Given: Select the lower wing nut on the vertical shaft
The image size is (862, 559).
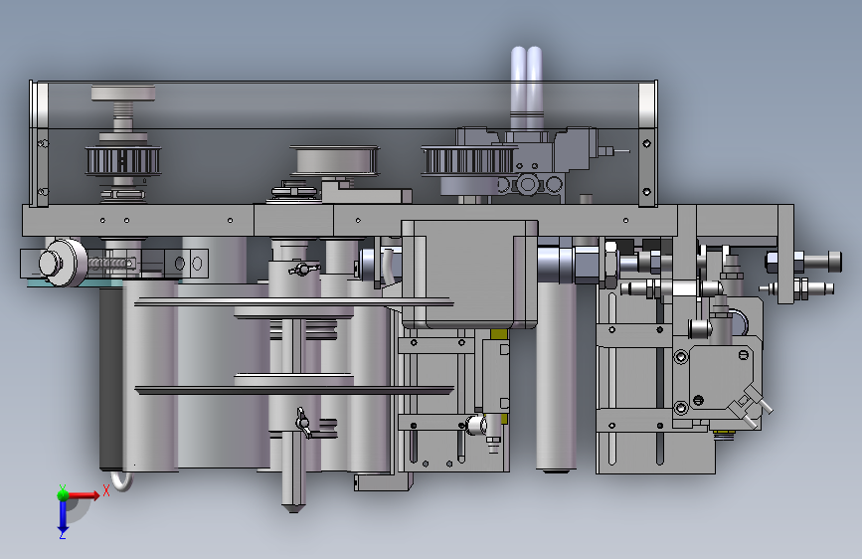Looking at the screenshot, I should [x=302, y=423].
